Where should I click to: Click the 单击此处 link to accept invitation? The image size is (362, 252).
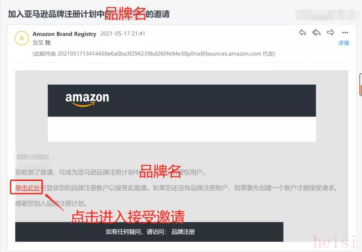[27, 188]
